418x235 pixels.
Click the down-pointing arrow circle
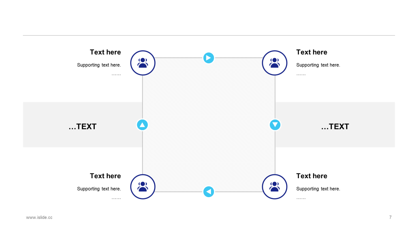pos(275,125)
